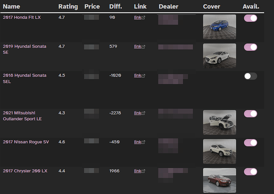The image size is (274, 194).
Task: Select the name 2017 Honda Fit LX
Action: 22,17
